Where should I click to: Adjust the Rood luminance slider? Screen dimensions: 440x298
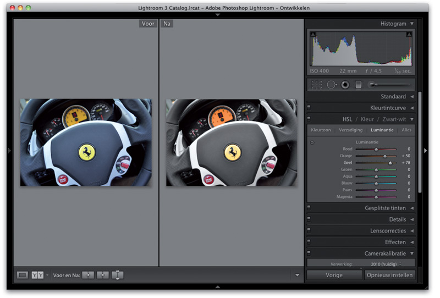point(376,149)
